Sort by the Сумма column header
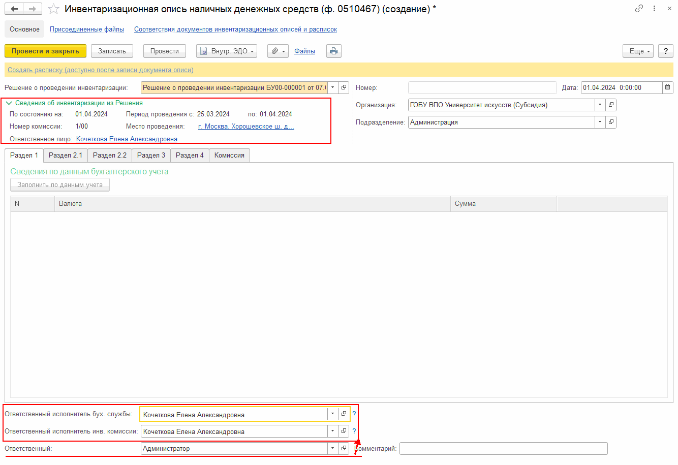 (504, 203)
